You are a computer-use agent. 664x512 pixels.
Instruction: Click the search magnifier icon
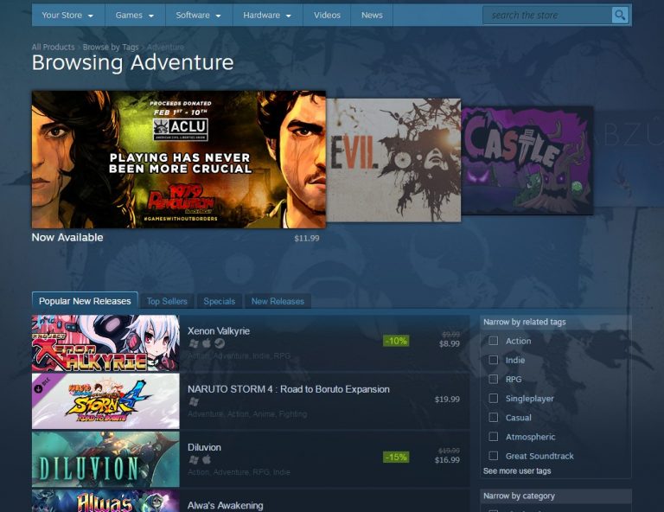tap(620, 16)
